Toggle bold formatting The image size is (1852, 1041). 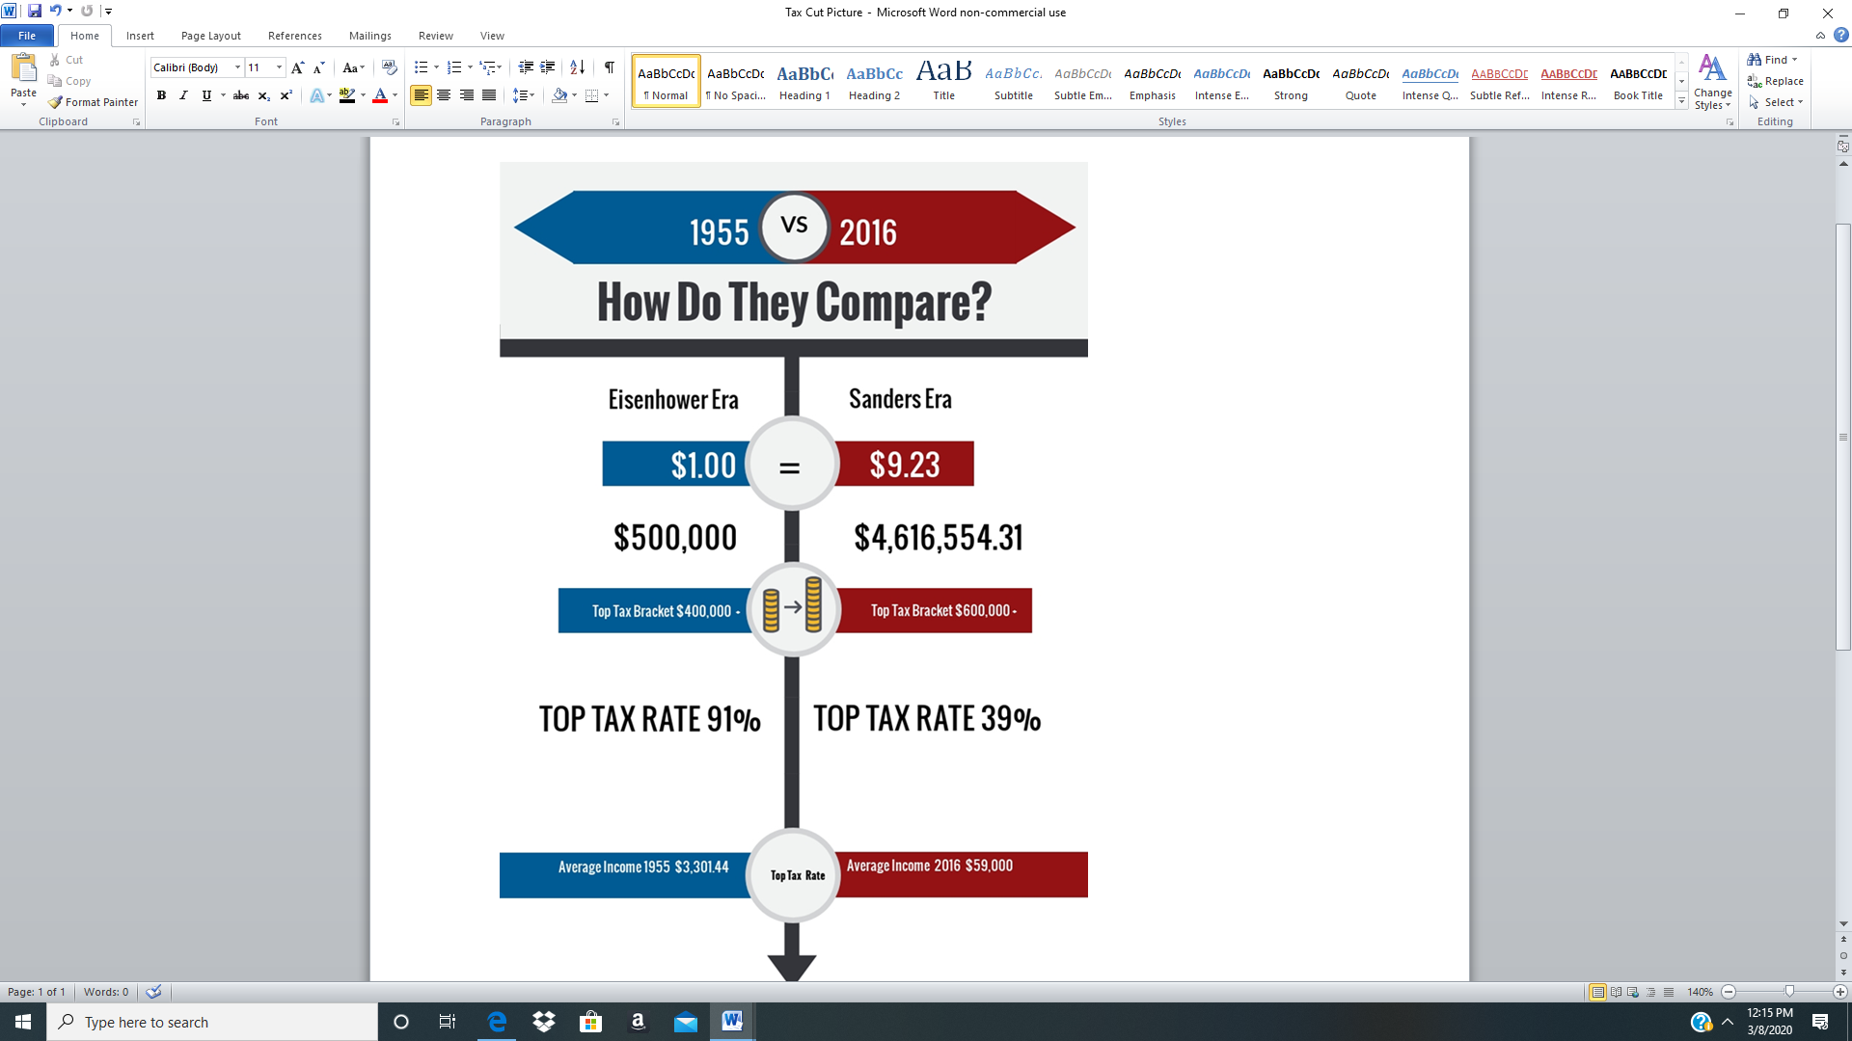point(161,95)
